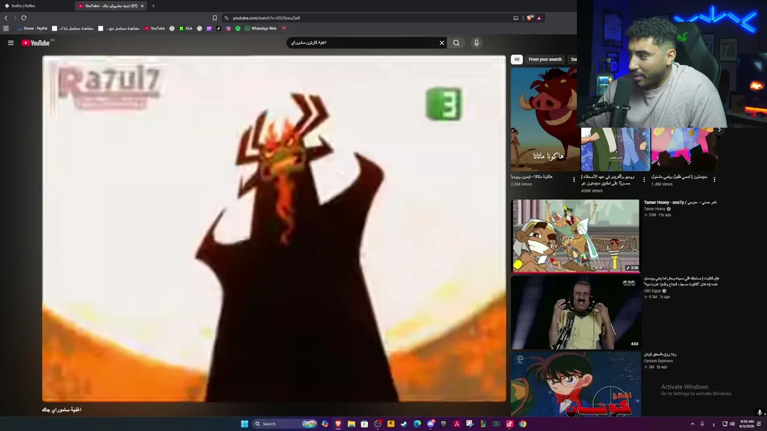
Task: Click the Windows taskbar Search box
Action: 285,424
